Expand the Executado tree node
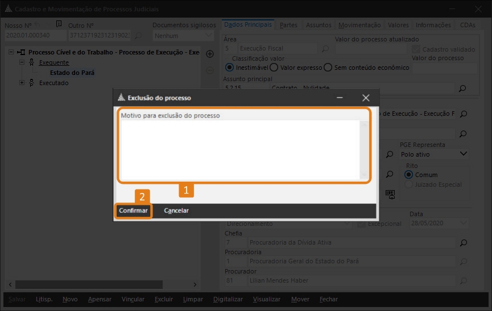The image size is (492, 311). pos(22,83)
